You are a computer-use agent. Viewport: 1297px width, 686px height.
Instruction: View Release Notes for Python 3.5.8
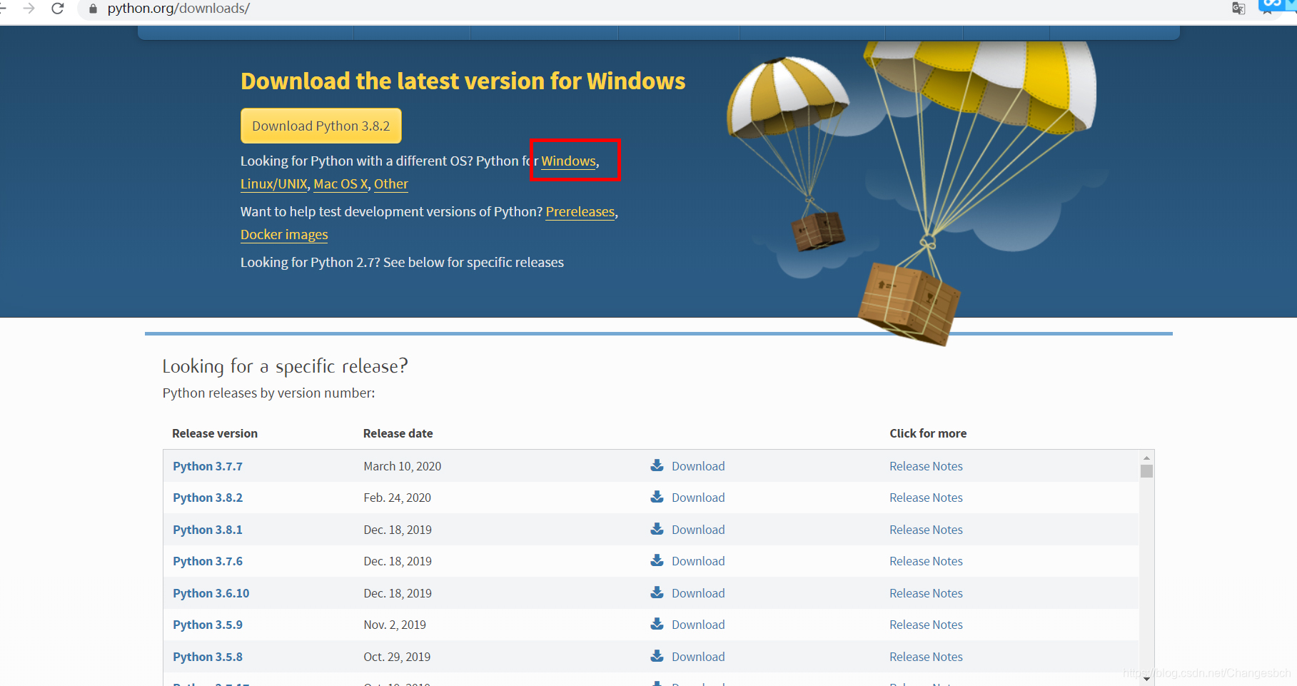pos(926,657)
